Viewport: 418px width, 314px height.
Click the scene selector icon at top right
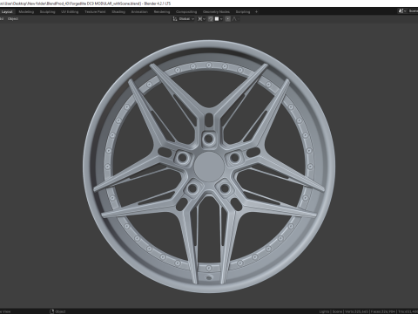[x=401, y=11]
